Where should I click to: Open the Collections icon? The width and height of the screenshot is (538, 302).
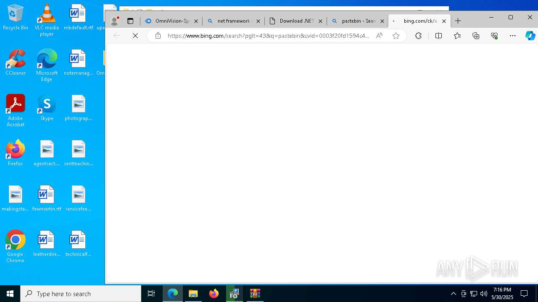(476, 36)
